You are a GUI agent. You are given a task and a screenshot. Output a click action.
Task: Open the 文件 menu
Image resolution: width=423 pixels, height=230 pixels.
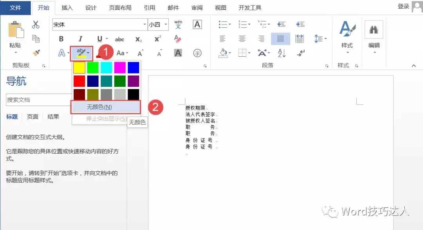pos(15,7)
